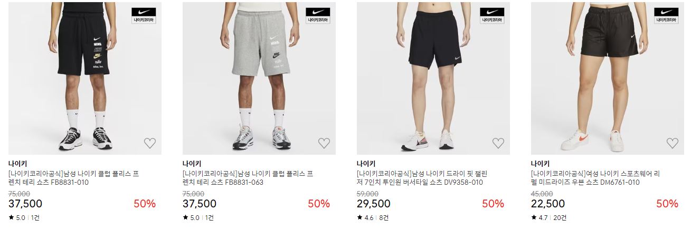Screen dimensions: 691x230
Task: Add black FB8831-010 shorts to wishlist heart
Action: pyautogui.click(x=150, y=143)
